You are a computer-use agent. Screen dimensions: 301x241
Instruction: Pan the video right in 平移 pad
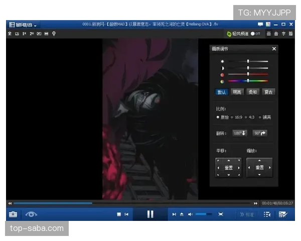(x=239, y=168)
